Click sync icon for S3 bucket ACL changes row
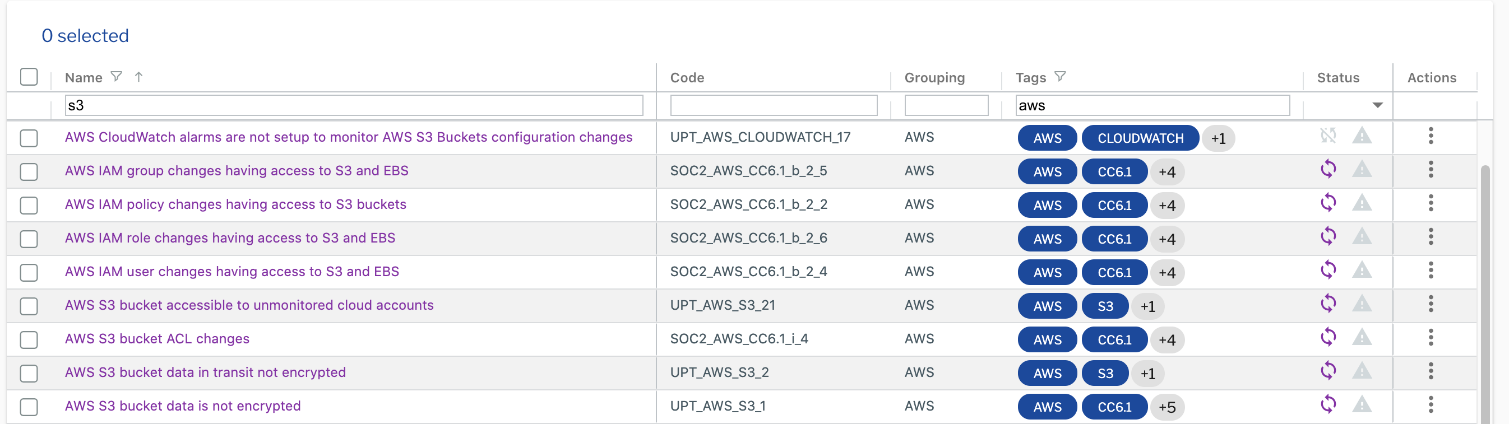1509x424 pixels. click(1328, 337)
